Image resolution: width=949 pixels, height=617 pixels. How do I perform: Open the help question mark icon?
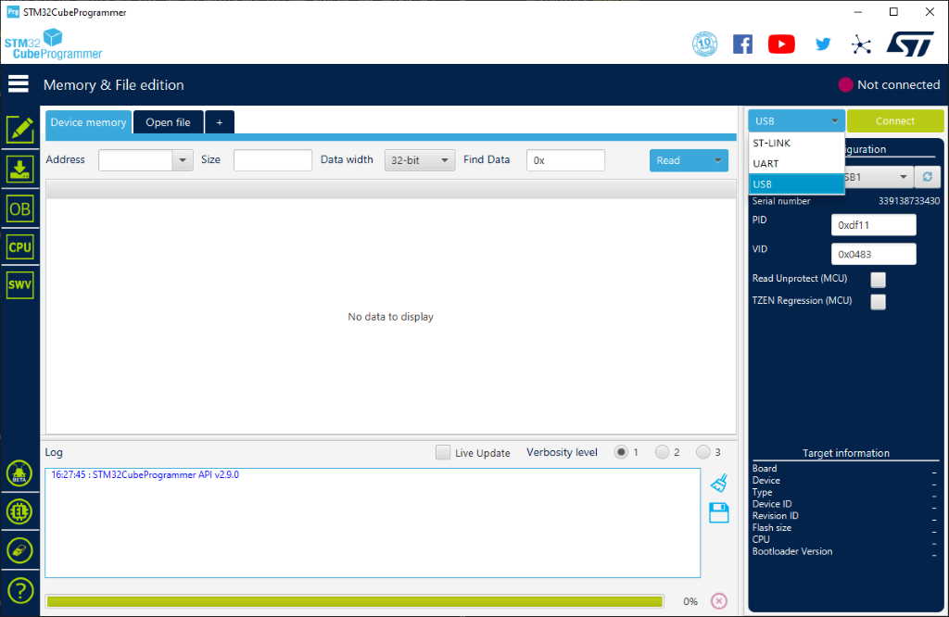[20, 590]
